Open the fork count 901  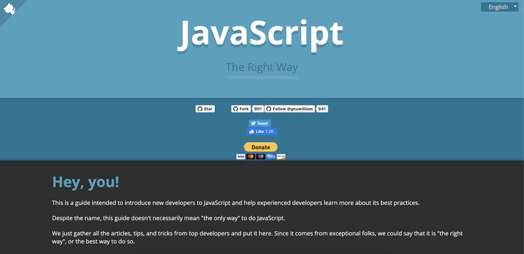(x=257, y=109)
